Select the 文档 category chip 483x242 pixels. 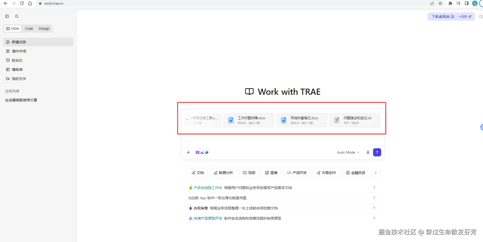click(x=198, y=173)
